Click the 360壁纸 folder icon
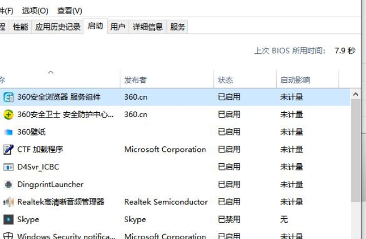 [8, 132]
